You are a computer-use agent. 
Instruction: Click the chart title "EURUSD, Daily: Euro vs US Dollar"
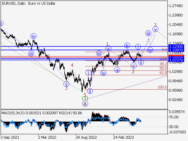tap(29, 4)
